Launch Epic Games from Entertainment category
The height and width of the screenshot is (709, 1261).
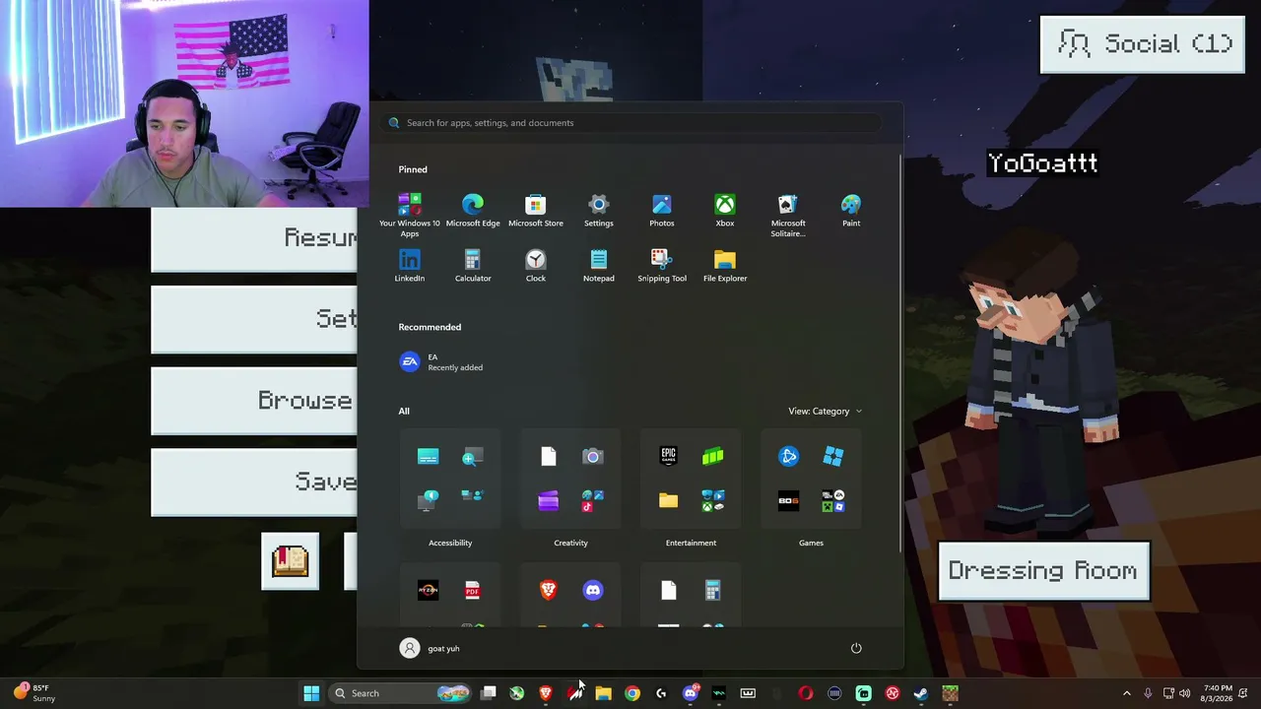click(x=669, y=456)
